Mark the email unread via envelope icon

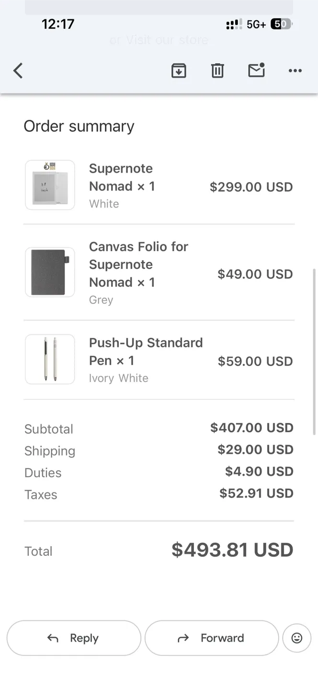click(256, 70)
